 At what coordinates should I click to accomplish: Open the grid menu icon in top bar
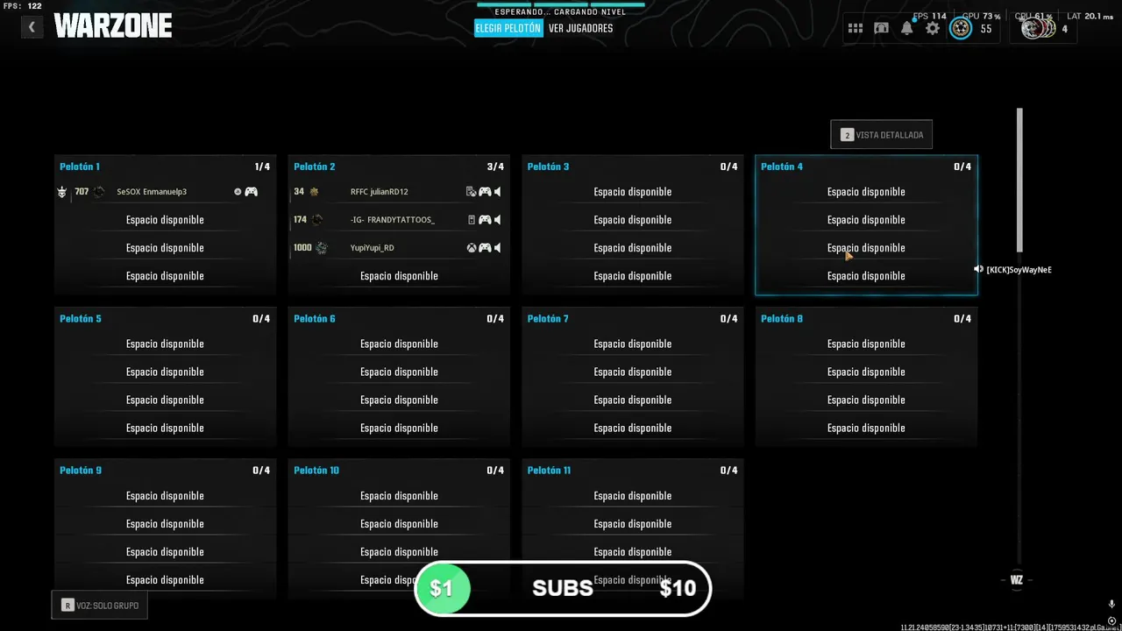pos(856,29)
